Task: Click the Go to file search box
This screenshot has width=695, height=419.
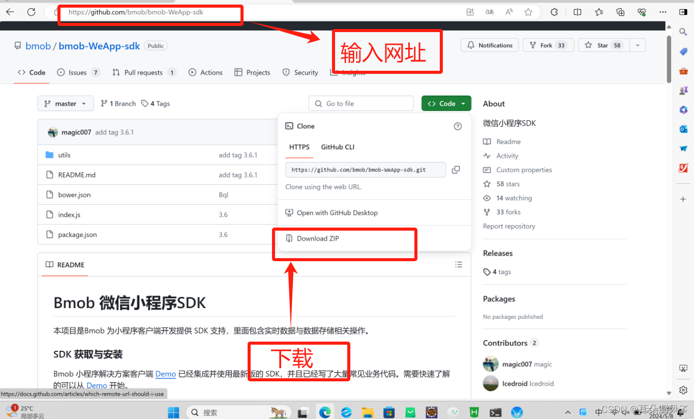Action: pyautogui.click(x=361, y=103)
